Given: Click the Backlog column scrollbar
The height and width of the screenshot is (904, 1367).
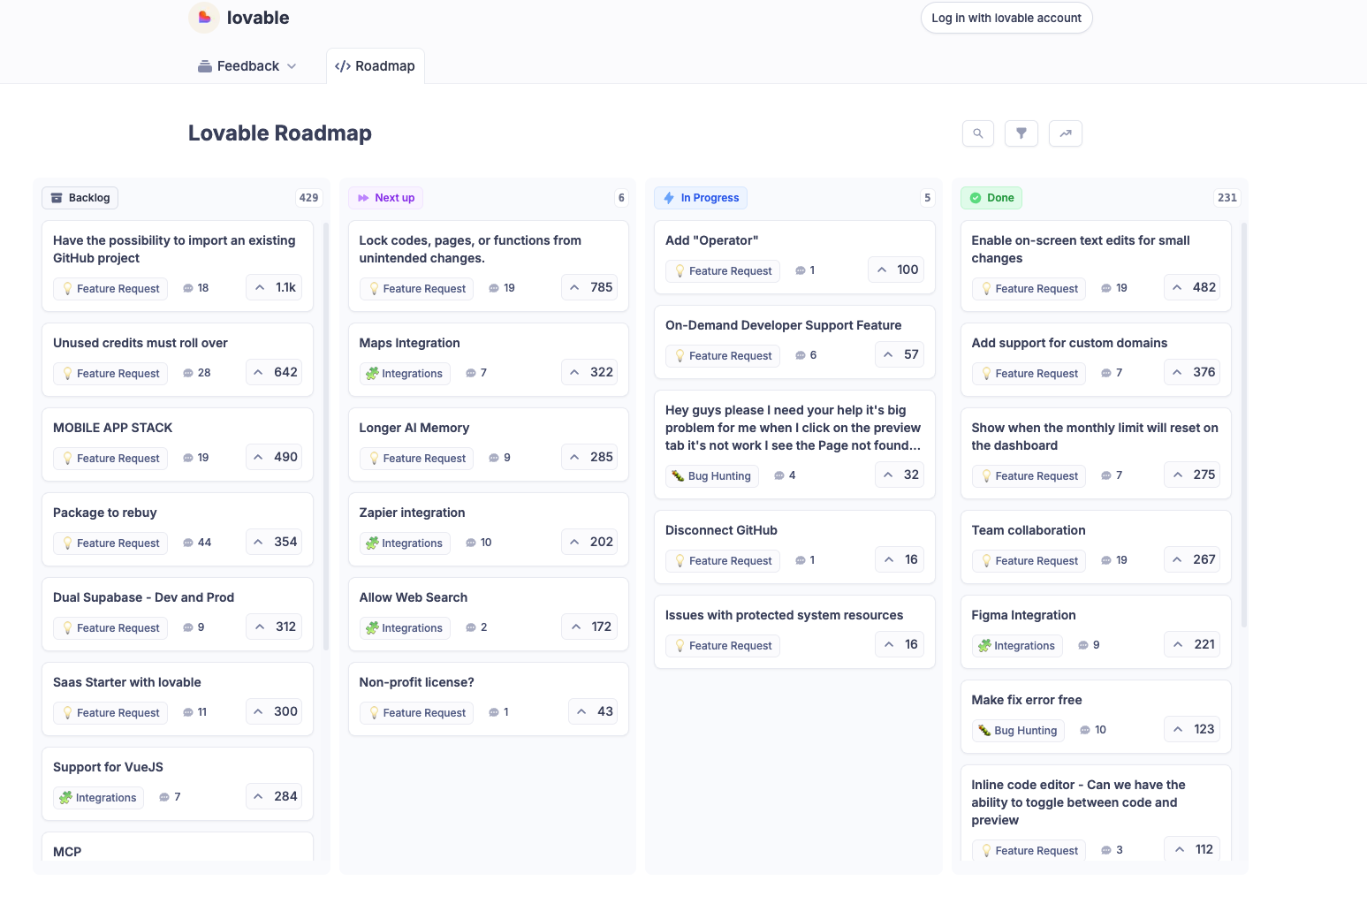Looking at the screenshot, I should [x=326, y=437].
